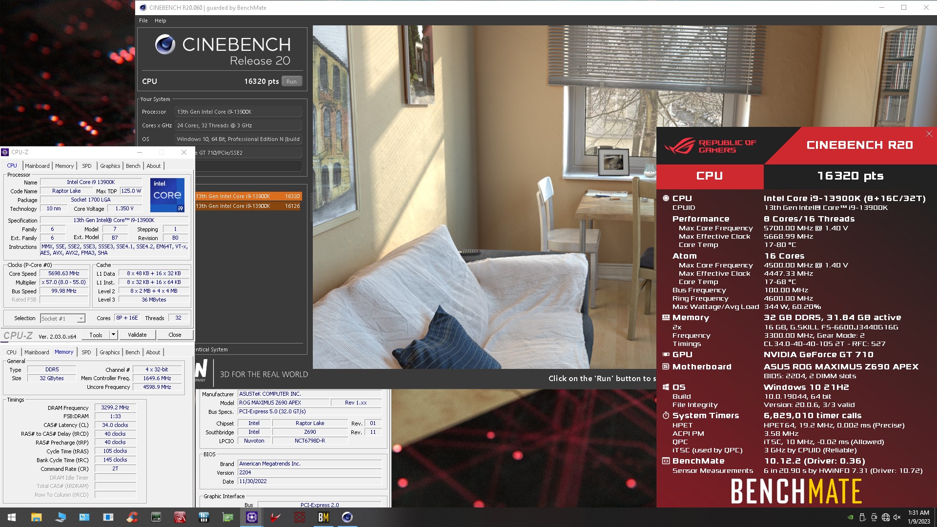This screenshot has height=527, width=937.
Task: Click the CAS# Latency value 34.0 clocks
Action: pos(115,425)
